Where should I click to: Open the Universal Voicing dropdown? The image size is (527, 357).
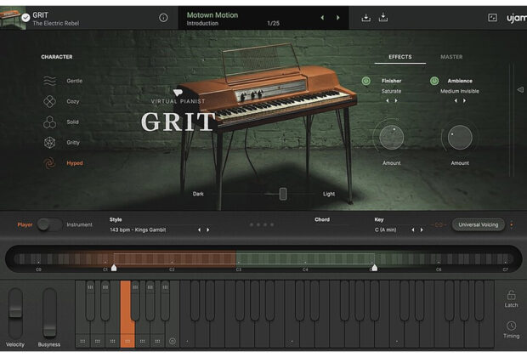(478, 224)
